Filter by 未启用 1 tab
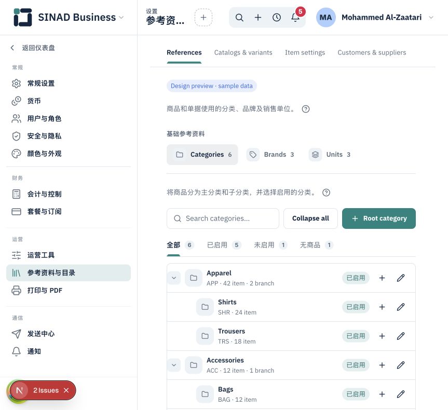The image size is (448, 410). [270, 245]
